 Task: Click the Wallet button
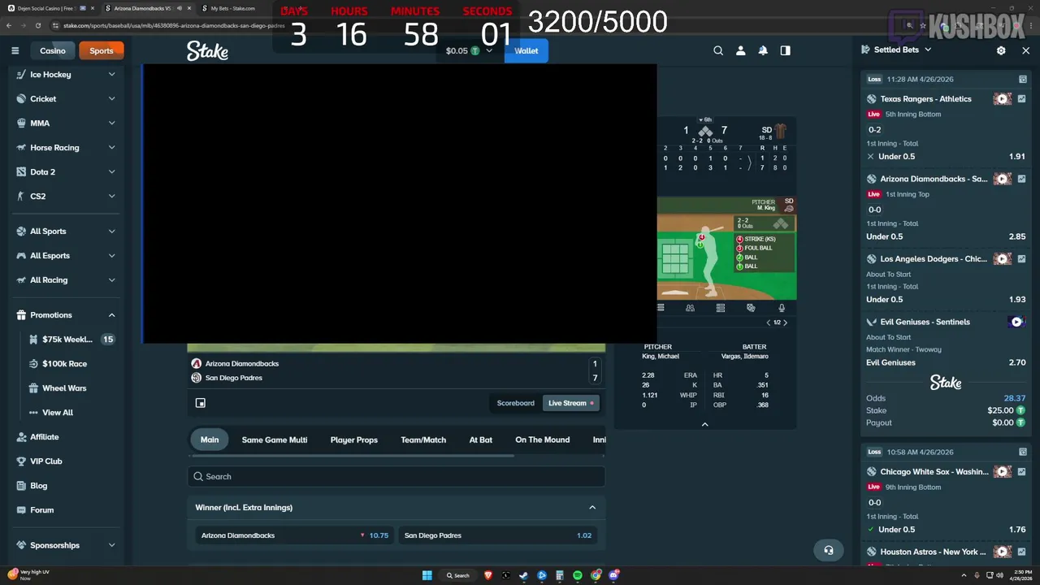(x=526, y=50)
